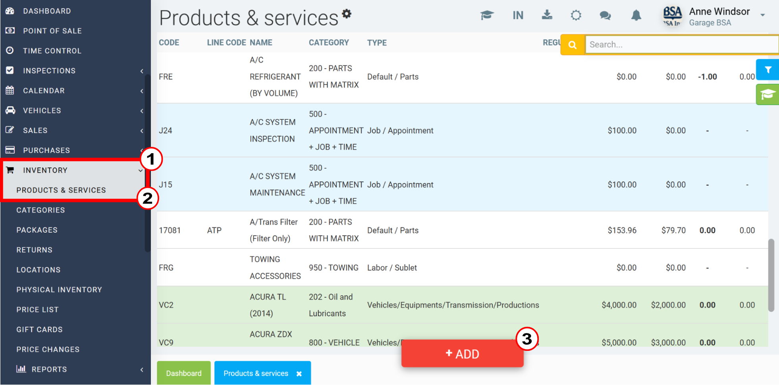Screen dimensions: 779x385
Task: Open the chat messages icon
Action: (x=605, y=15)
